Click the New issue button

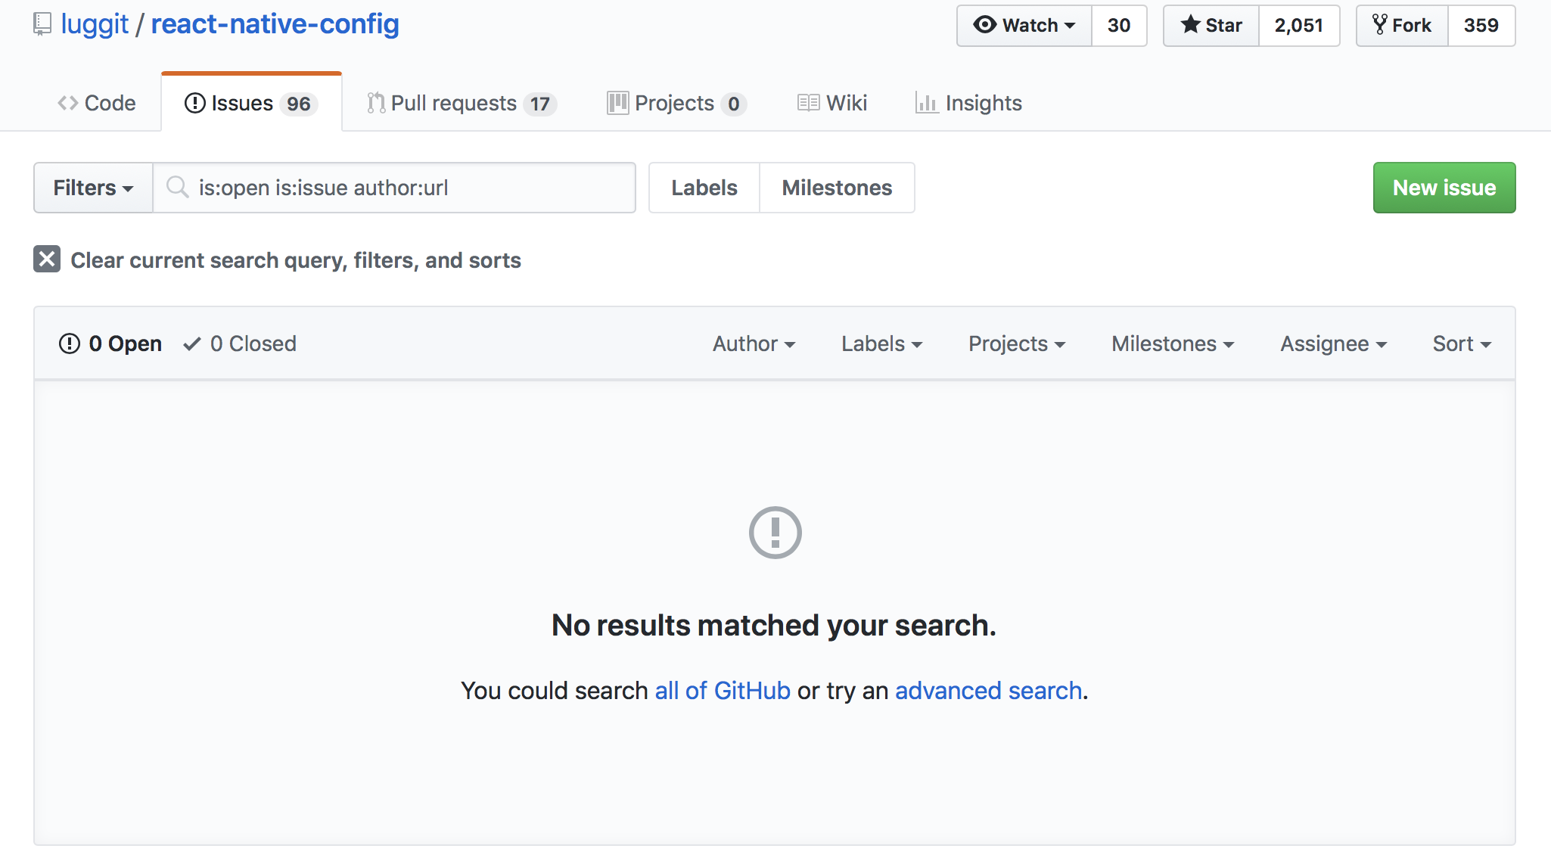[x=1444, y=188]
